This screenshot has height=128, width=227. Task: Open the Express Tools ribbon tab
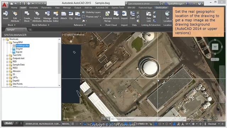pyautogui.click(x=118, y=7)
